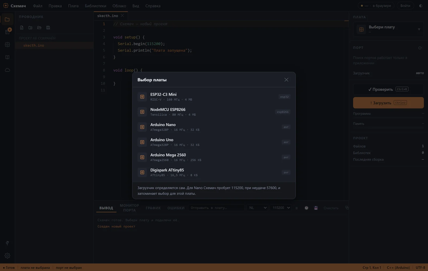428x271 pixels.
Task: Refresh the port list
Action: (420, 48)
